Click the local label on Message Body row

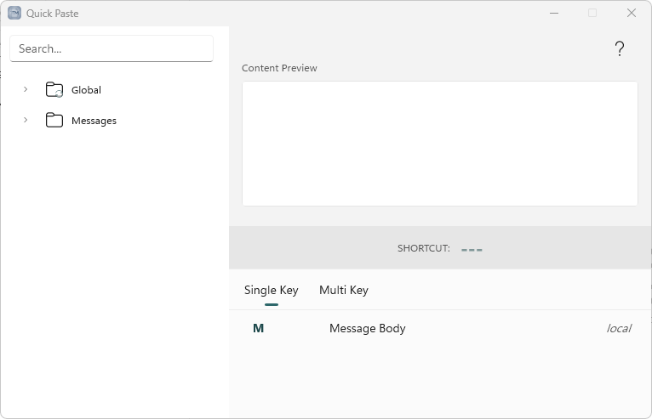[619, 328]
